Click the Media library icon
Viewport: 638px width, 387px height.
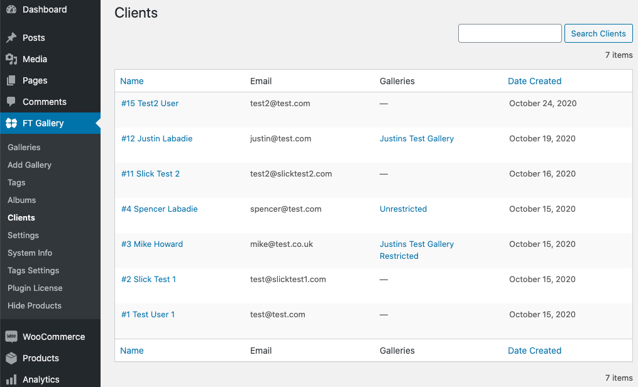click(x=11, y=59)
